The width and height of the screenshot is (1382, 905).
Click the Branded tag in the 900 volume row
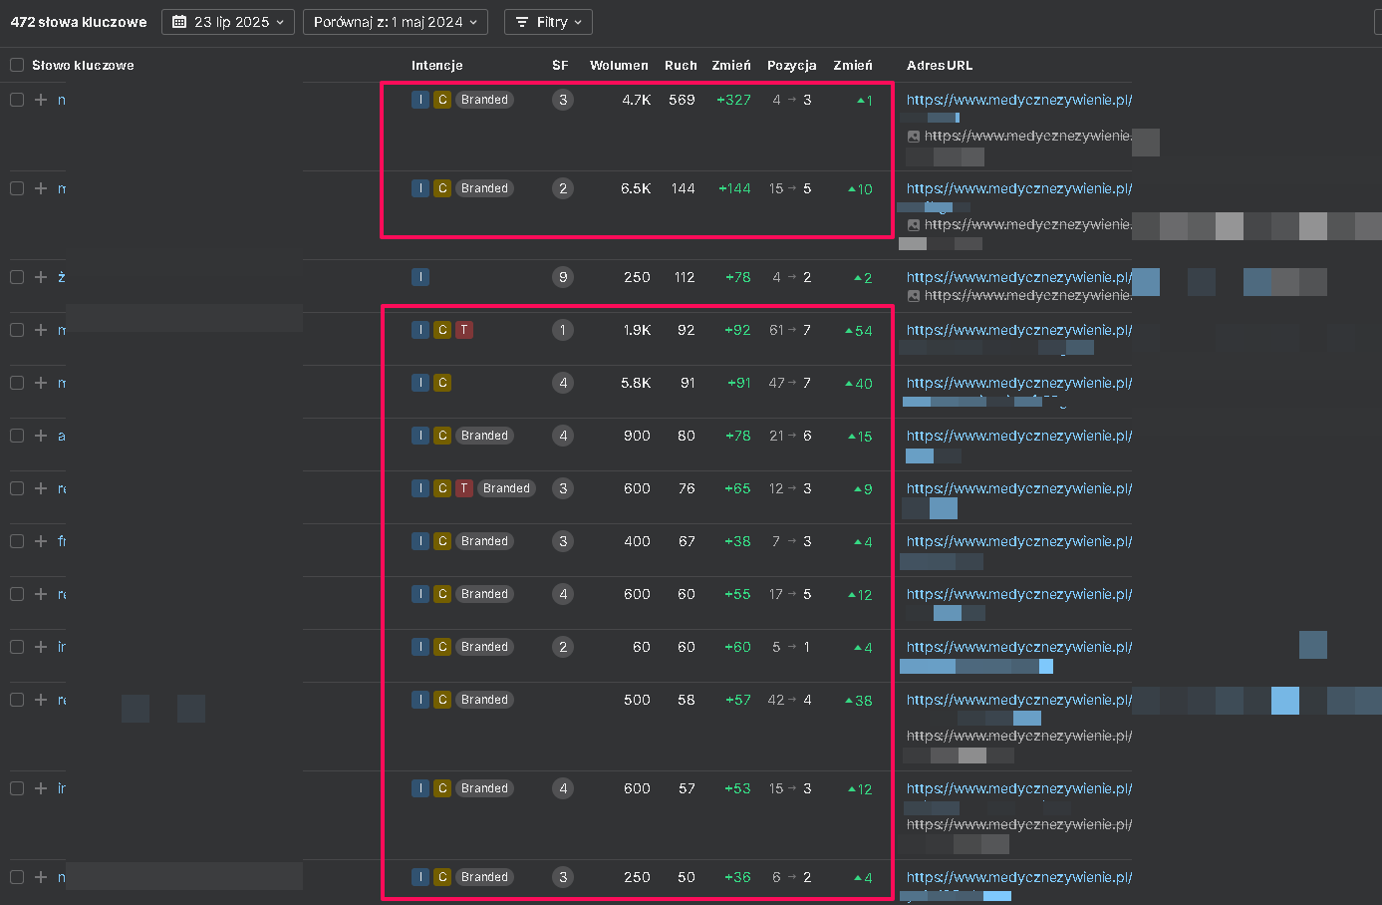(x=484, y=436)
